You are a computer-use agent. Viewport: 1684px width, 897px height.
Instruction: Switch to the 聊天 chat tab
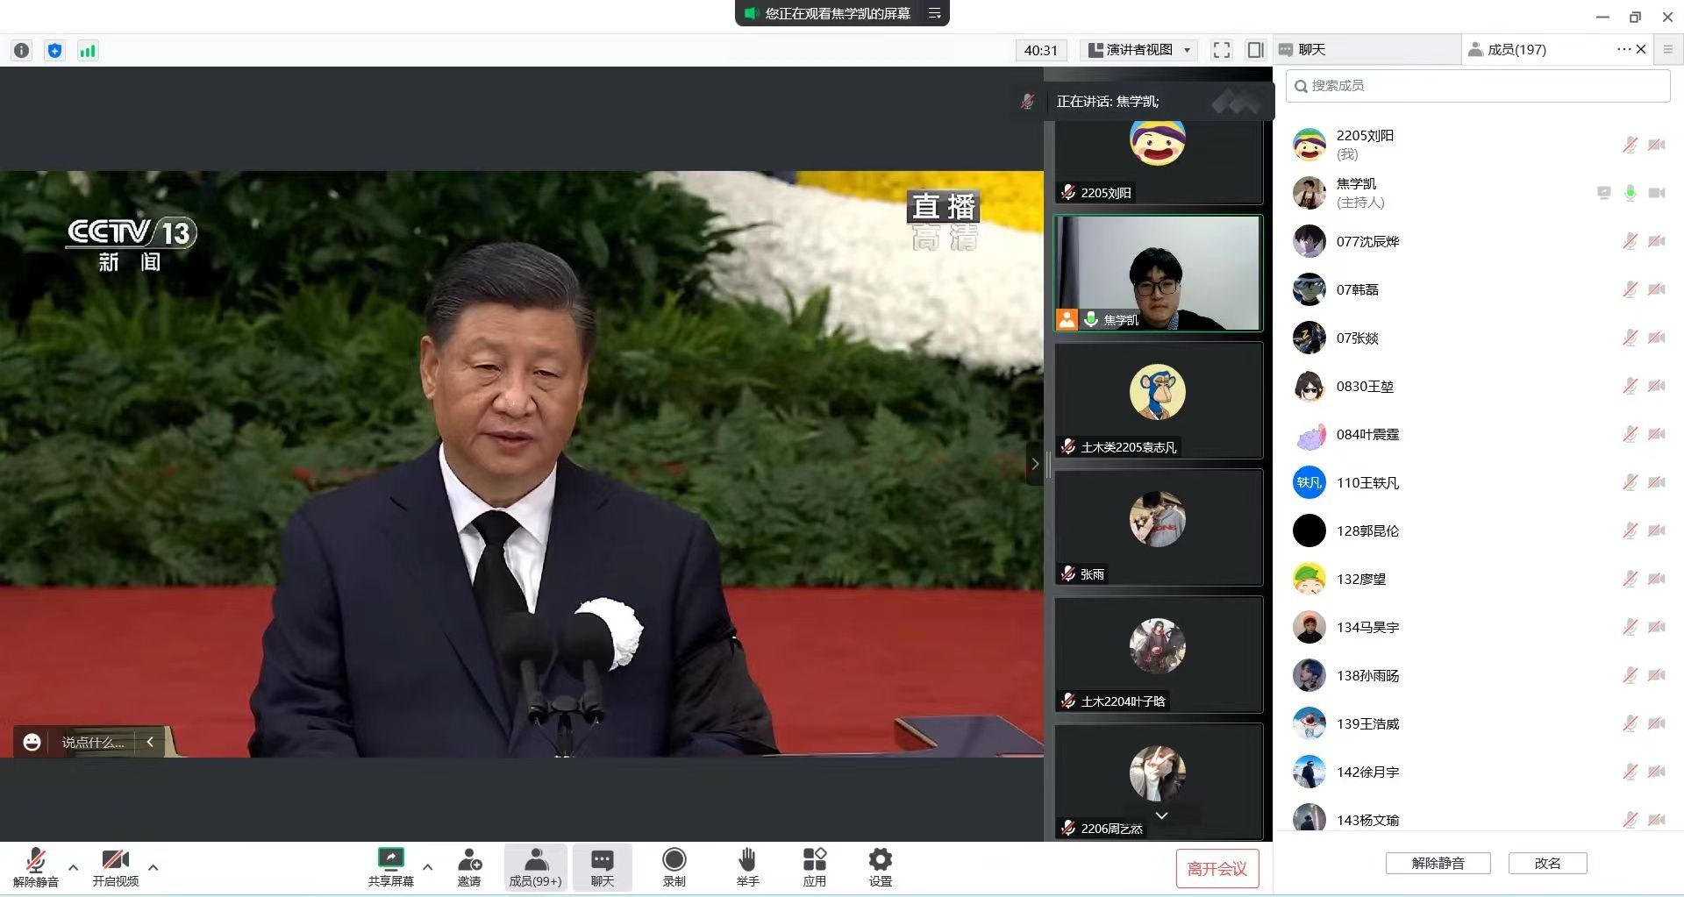(x=1312, y=50)
